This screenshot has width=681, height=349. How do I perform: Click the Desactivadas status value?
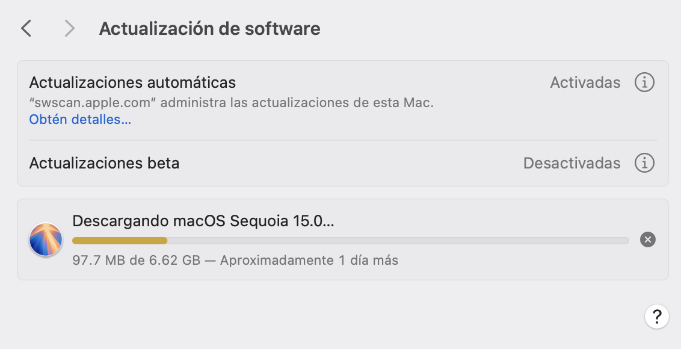point(572,163)
